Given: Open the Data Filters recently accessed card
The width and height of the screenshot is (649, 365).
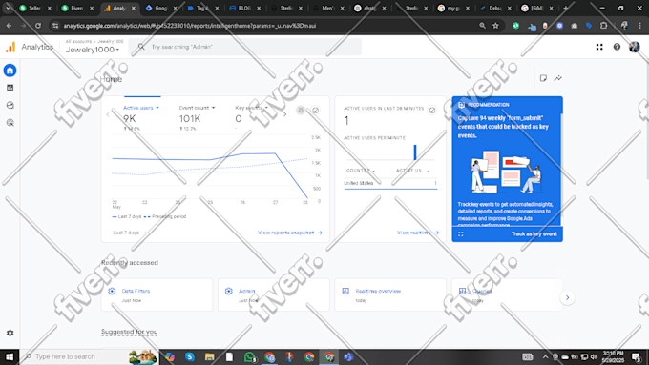Looking at the screenshot, I should pos(157,294).
